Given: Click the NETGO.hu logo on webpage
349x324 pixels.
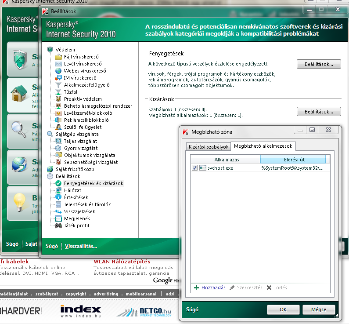Looking at the screenshot, I should (144, 312).
